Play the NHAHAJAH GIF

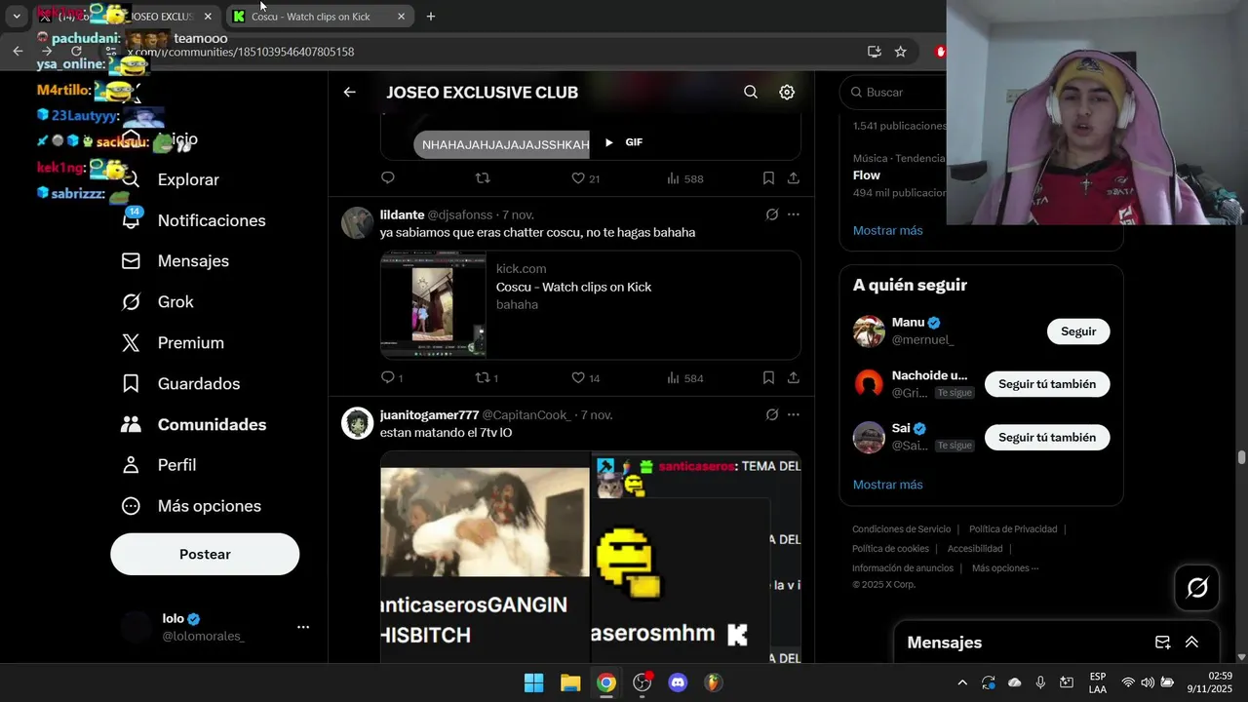click(x=608, y=142)
